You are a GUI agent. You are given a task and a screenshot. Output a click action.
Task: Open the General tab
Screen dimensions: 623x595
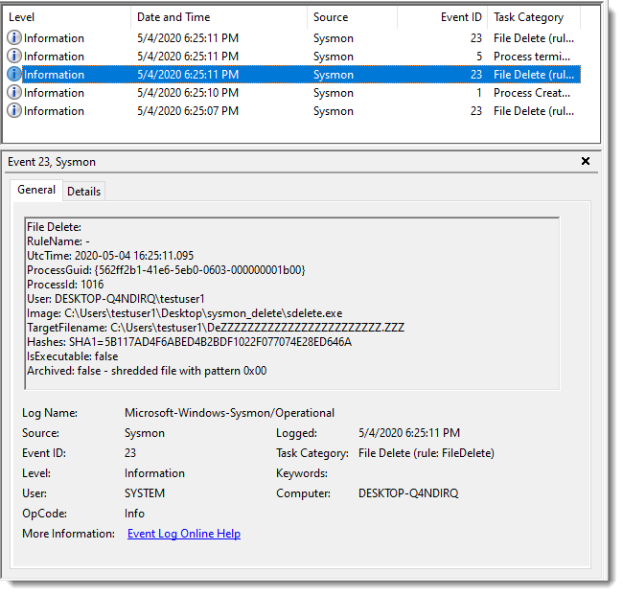click(x=36, y=190)
